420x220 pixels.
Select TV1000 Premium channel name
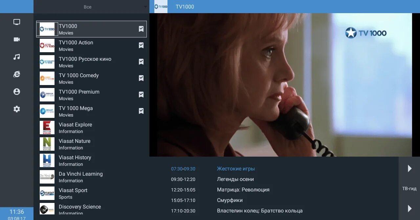point(79,92)
